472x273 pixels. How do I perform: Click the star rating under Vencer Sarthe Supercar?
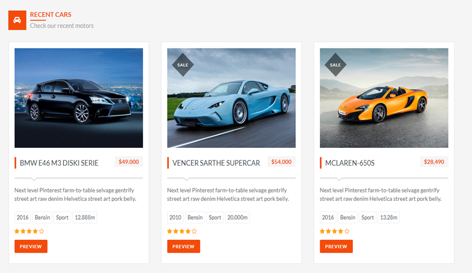tap(182, 231)
